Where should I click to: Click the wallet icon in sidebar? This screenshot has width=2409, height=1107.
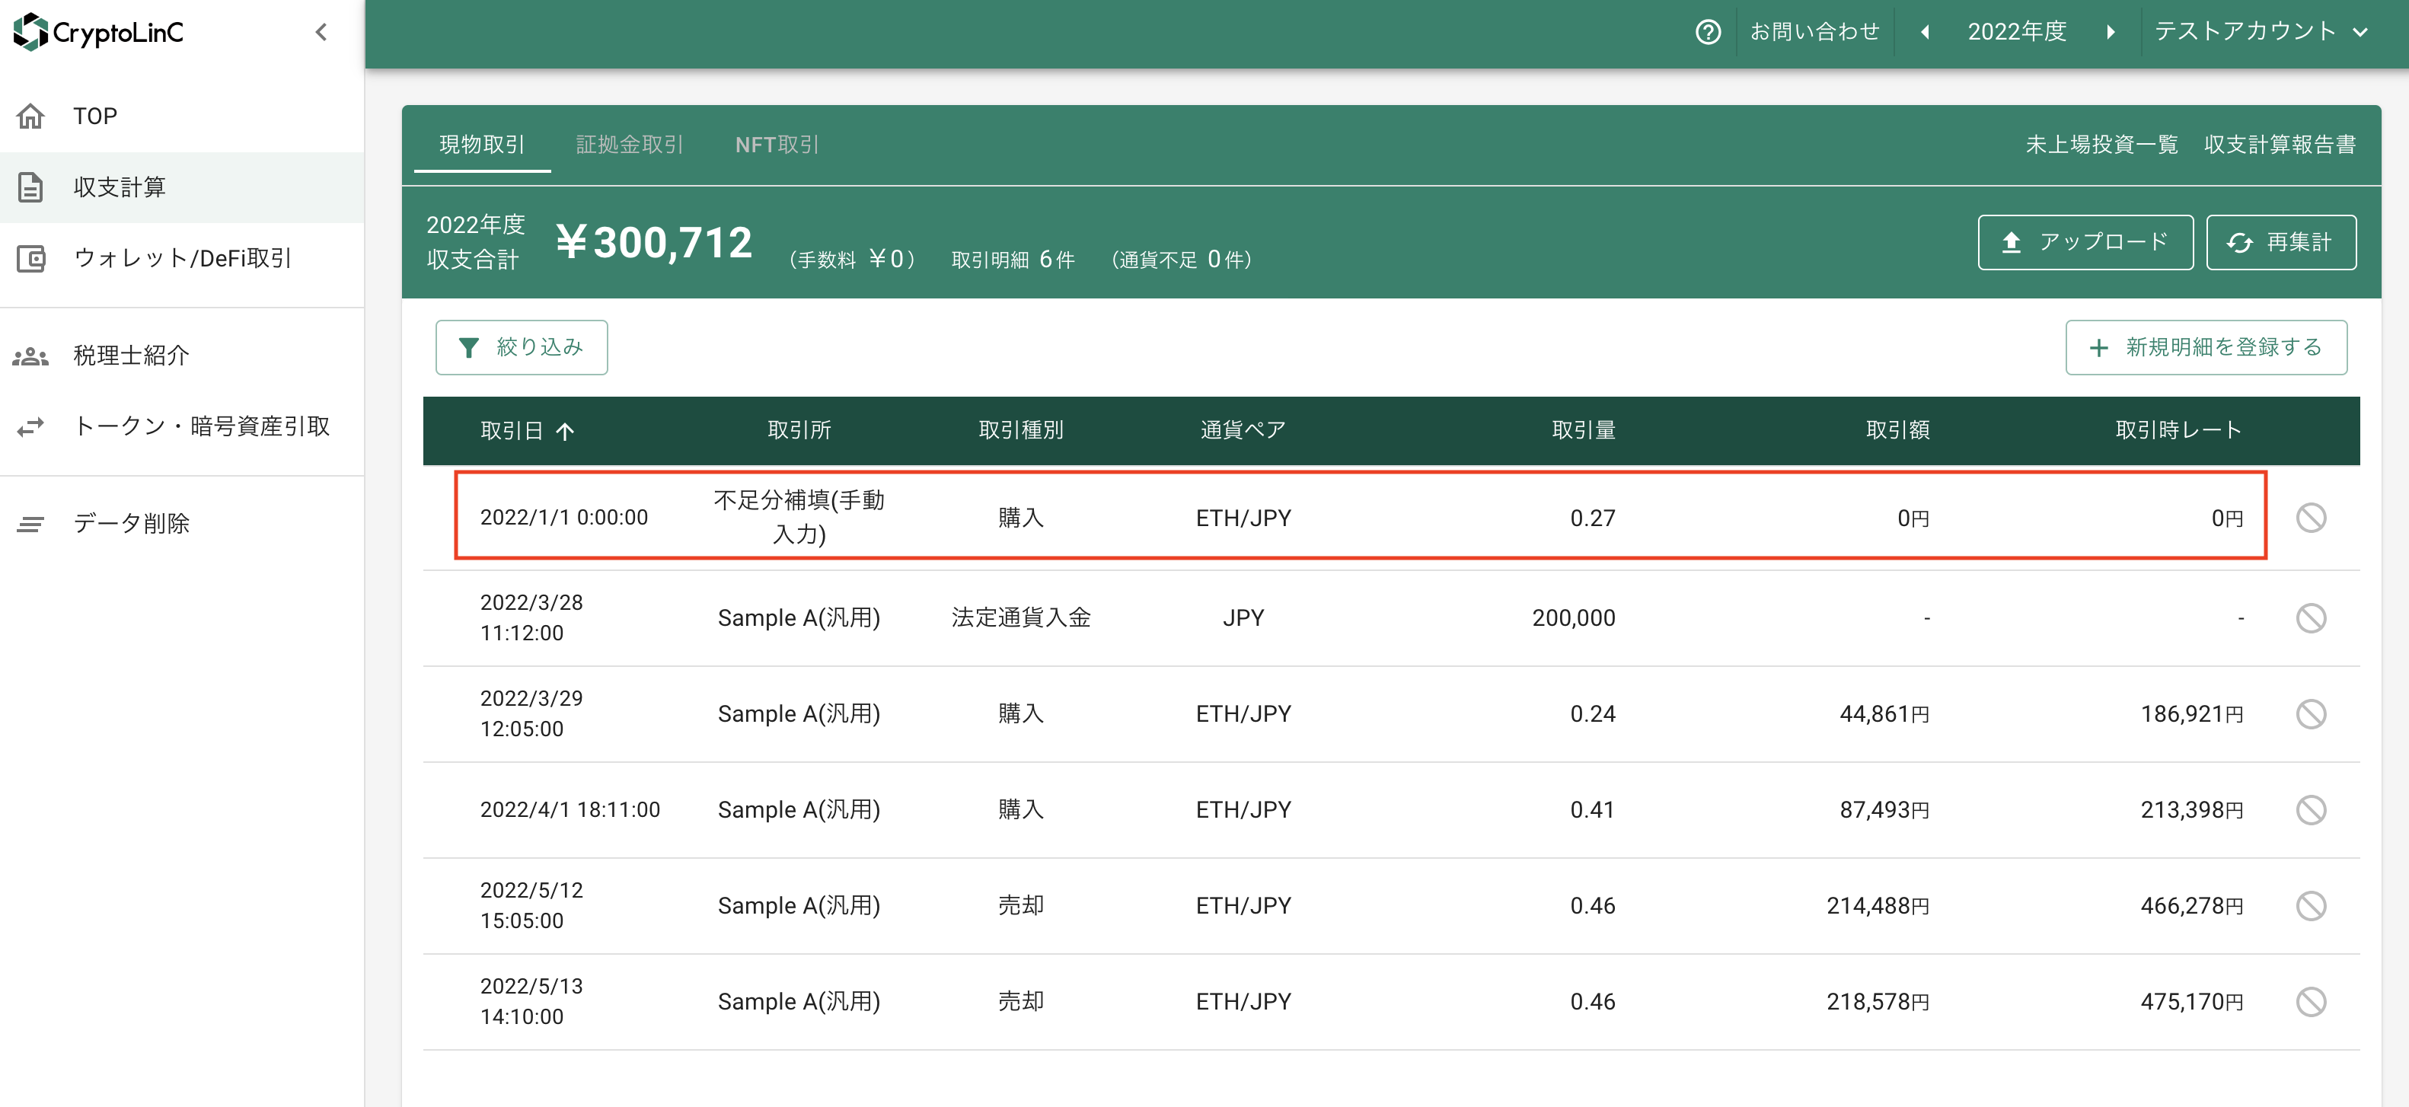click(31, 258)
